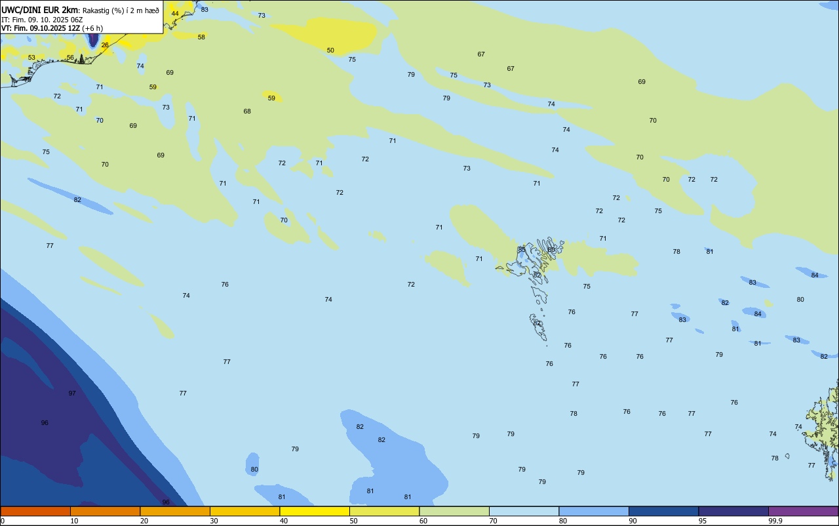Click the 'UWC/DINI EUR 2km' title text

40,10
